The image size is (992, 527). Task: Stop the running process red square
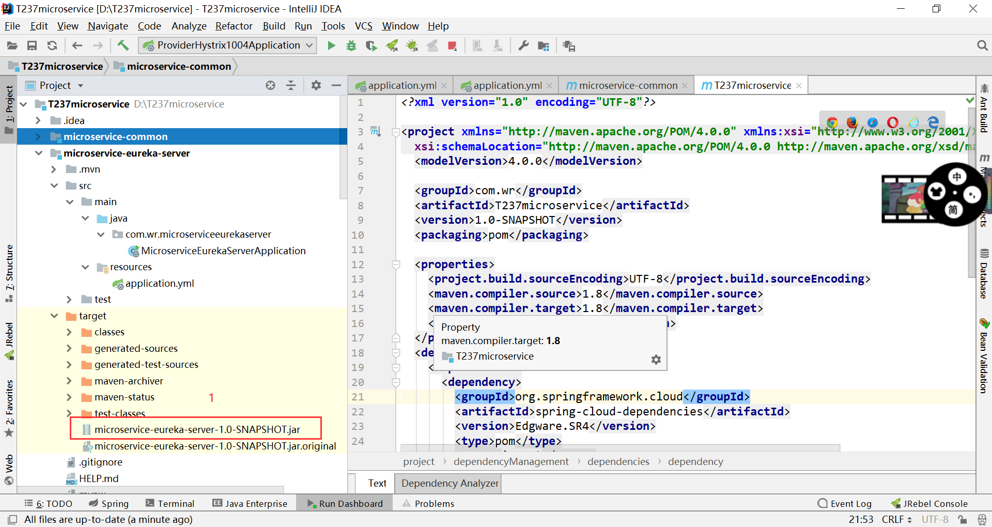[x=452, y=46]
